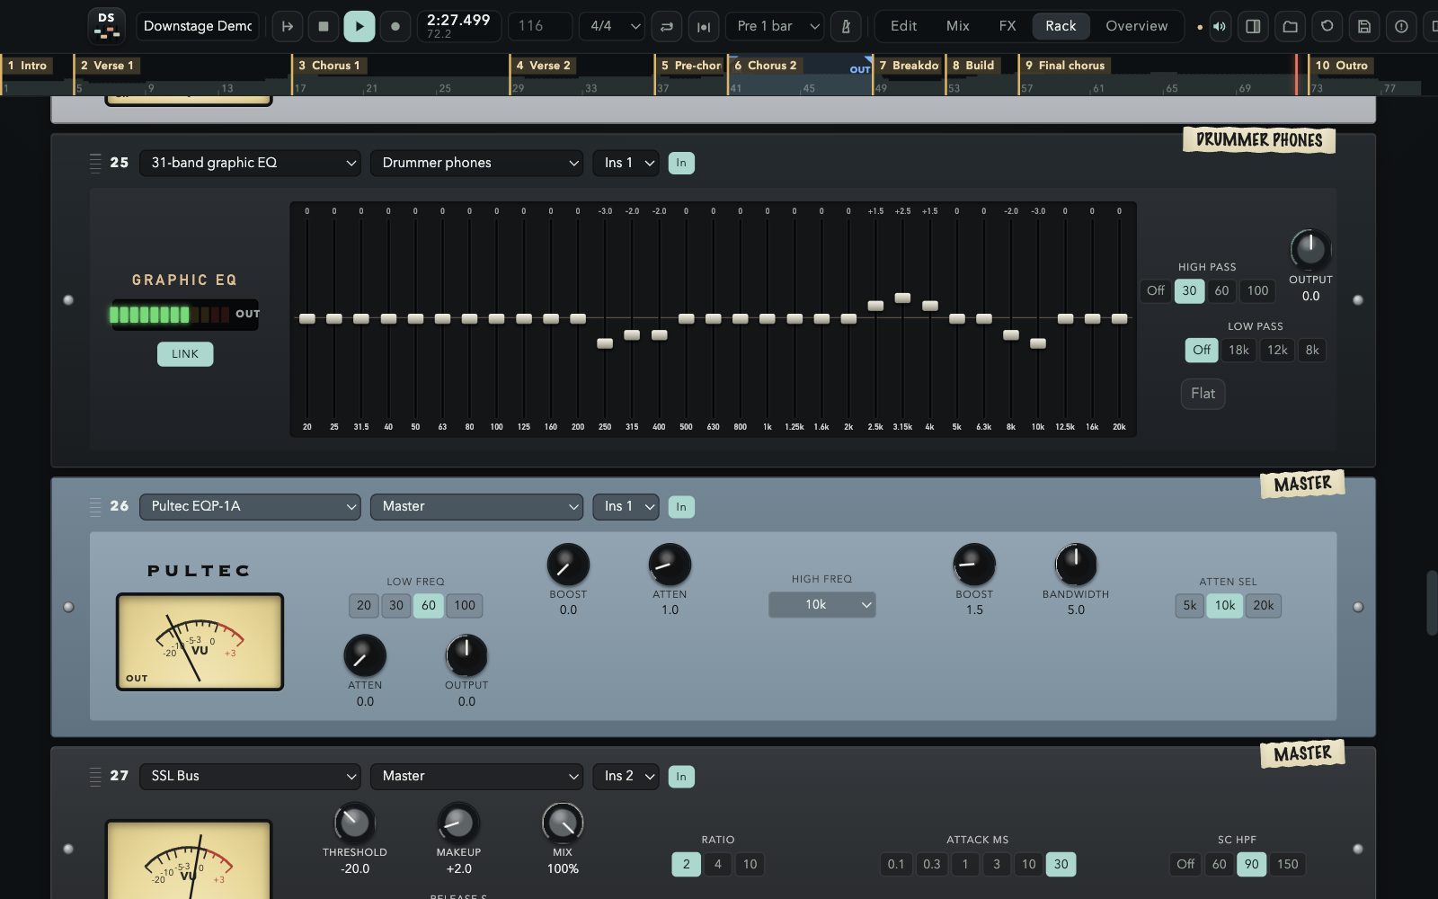The height and width of the screenshot is (899, 1438).
Task: Grab the drag handle on rack slot 26
Action: click(95, 506)
